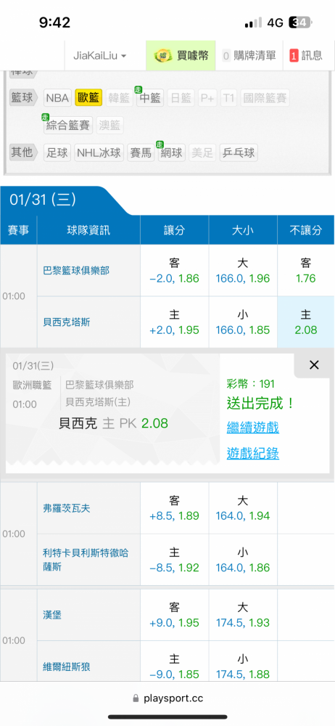Click the 買噱幣 coin icon

click(162, 56)
